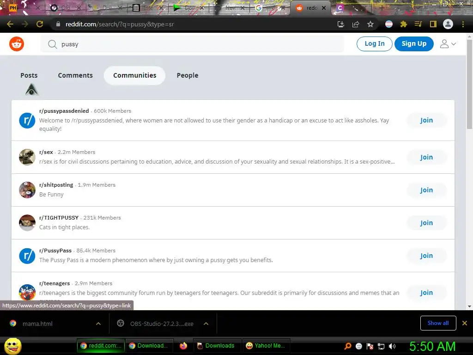Click the Firefox icon in the taskbar
This screenshot has width=473, height=355.
(x=183, y=346)
